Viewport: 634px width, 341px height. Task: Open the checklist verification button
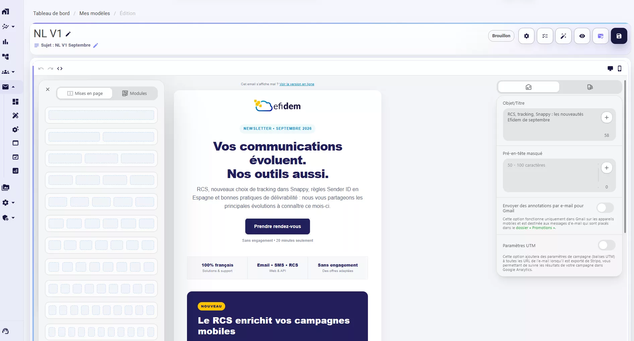[x=545, y=36]
